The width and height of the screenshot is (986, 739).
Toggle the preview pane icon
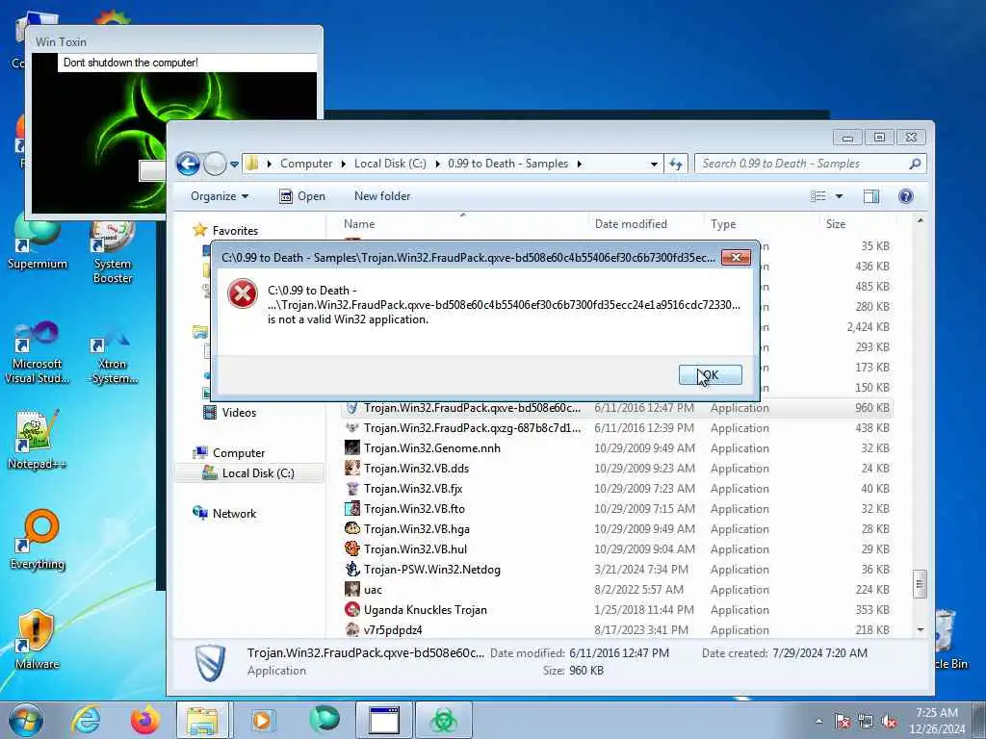870,196
